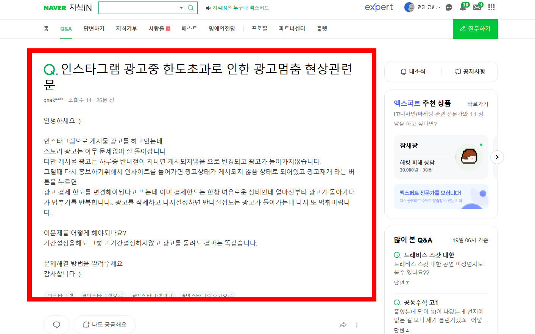Click the next arrow on the expert carousel

tap(497, 157)
